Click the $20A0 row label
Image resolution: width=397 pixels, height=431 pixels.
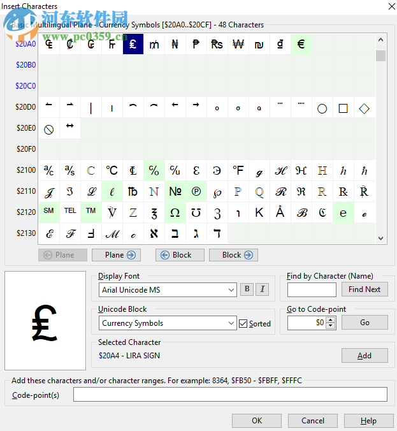click(x=25, y=44)
